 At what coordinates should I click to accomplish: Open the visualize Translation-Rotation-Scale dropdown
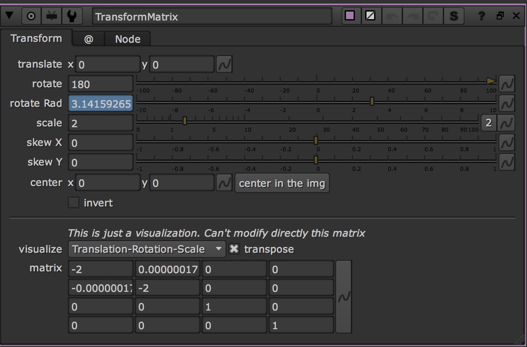click(147, 249)
